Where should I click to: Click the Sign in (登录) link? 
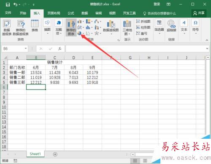tap(157, 4)
